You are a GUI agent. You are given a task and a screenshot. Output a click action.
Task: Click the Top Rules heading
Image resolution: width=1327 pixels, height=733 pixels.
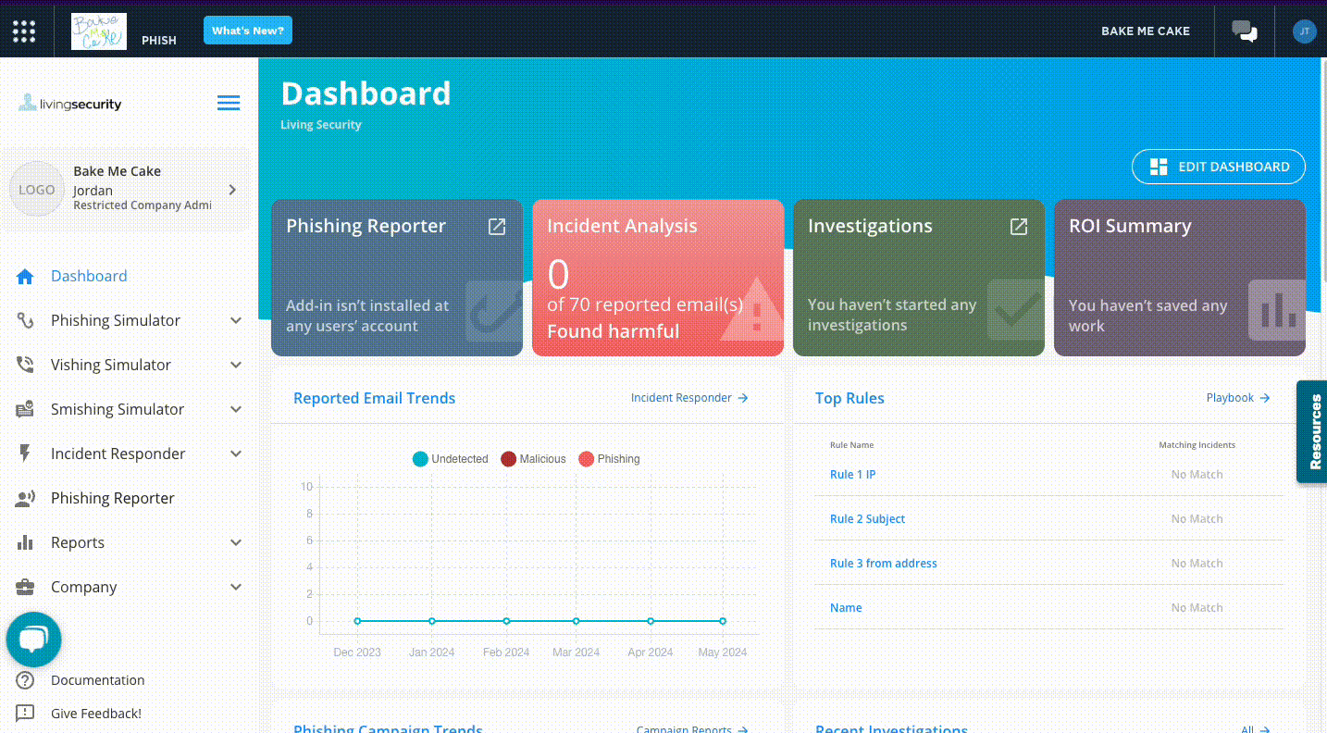tap(850, 398)
